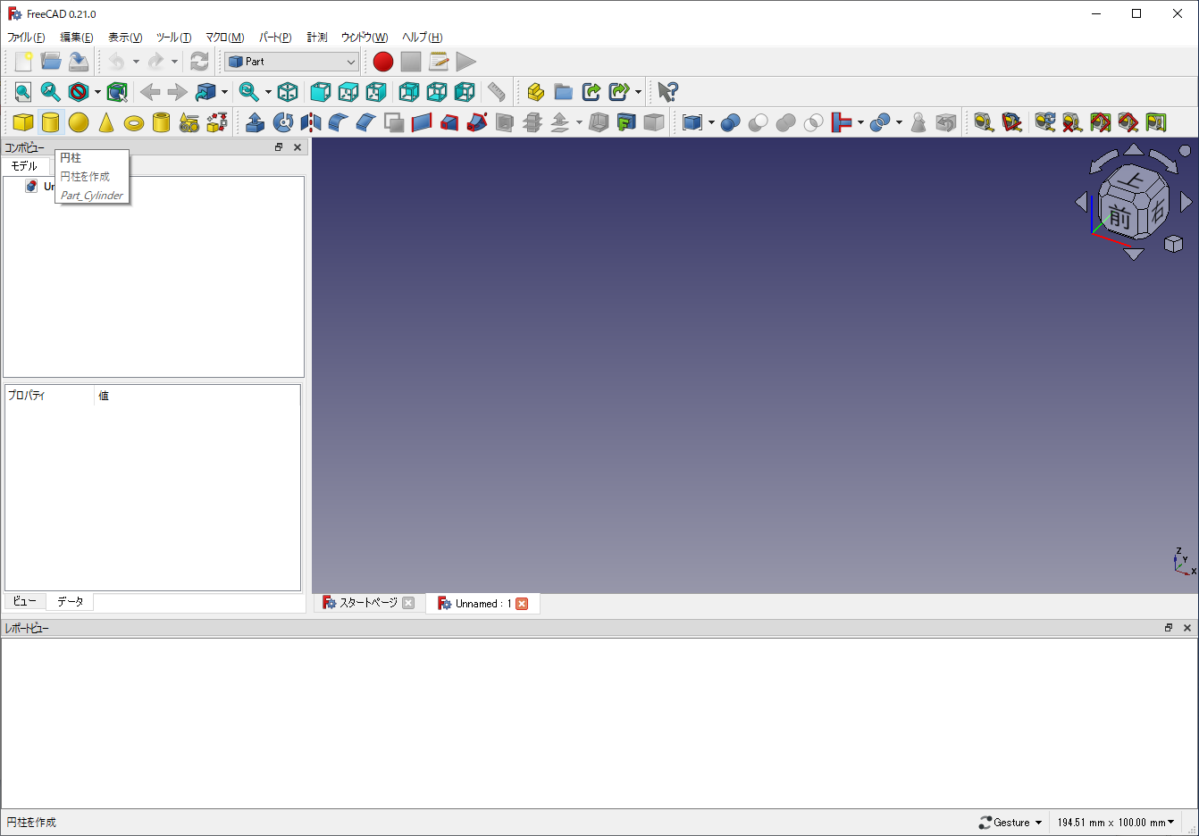Open the ファイル menu
Image resolution: width=1199 pixels, height=836 pixels.
(26, 38)
